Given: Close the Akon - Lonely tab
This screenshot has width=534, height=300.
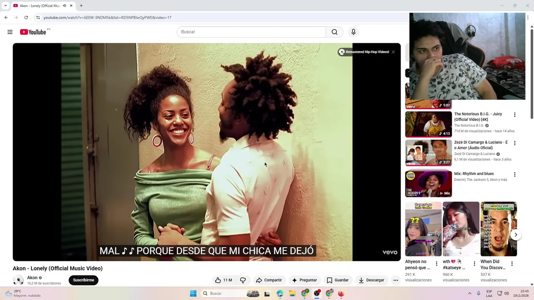Looking at the screenshot, I should tap(71, 6).
